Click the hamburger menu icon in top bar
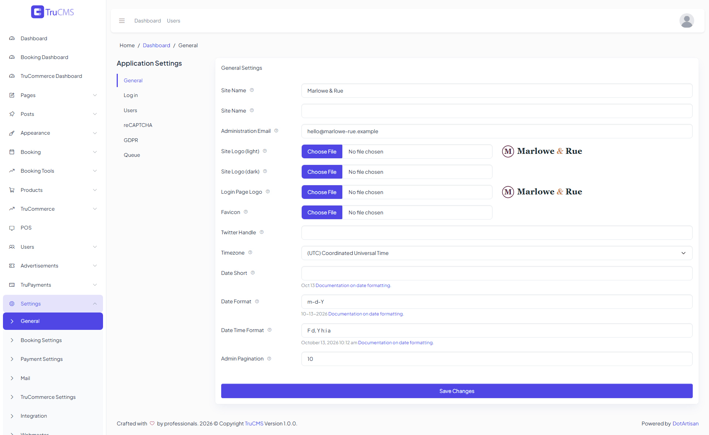The height and width of the screenshot is (435, 709). coord(122,21)
